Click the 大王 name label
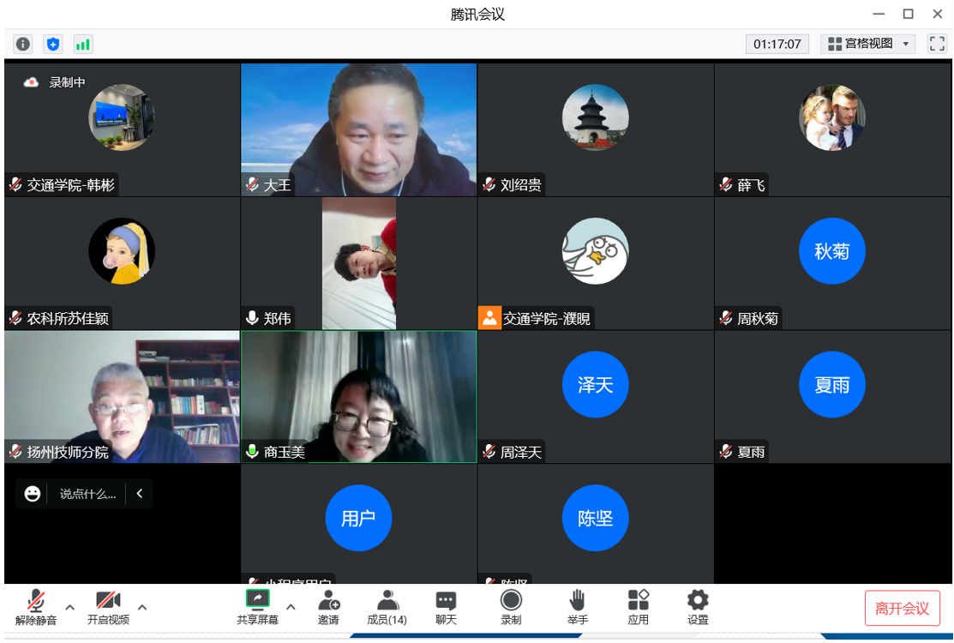The image size is (954, 643). pyautogui.click(x=278, y=185)
